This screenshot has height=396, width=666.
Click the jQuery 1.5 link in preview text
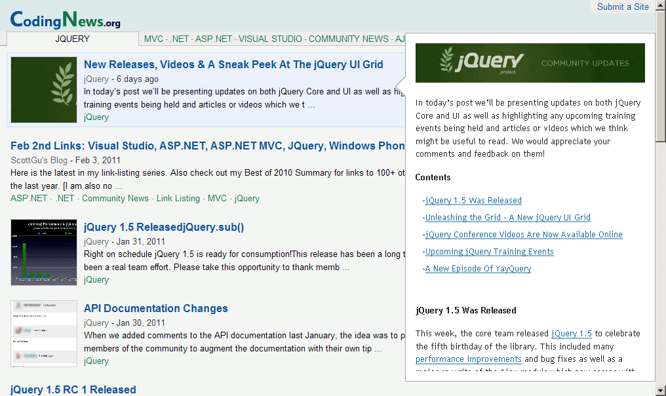(572, 334)
